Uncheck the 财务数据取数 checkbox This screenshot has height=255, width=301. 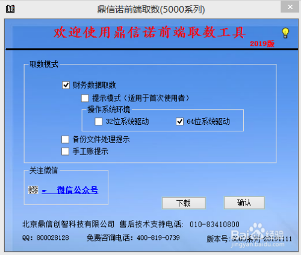point(66,85)
